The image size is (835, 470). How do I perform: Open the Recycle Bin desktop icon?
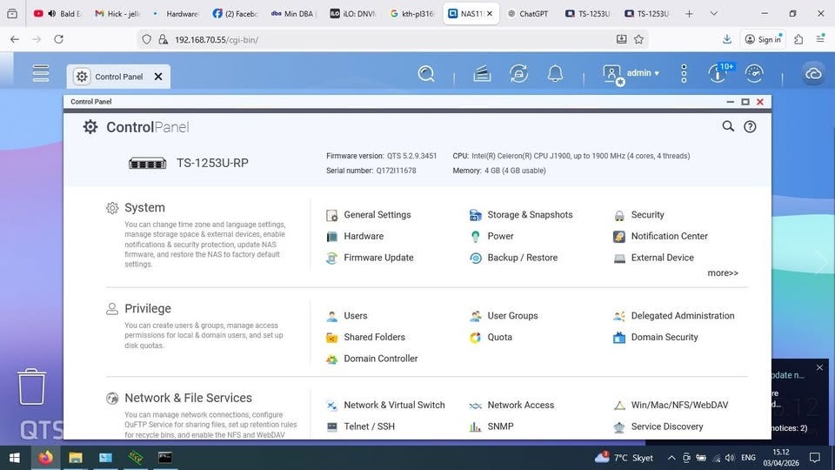pos(32,386)
